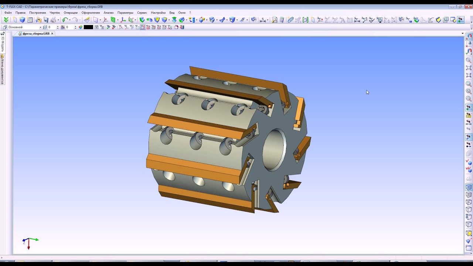
Task: Click the dimension tool icon
Action: pyautogui.click(x=262, y=20)
